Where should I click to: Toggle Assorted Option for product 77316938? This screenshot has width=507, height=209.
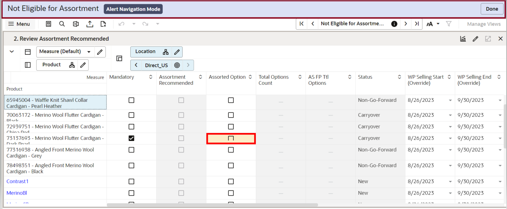[231, 150]
